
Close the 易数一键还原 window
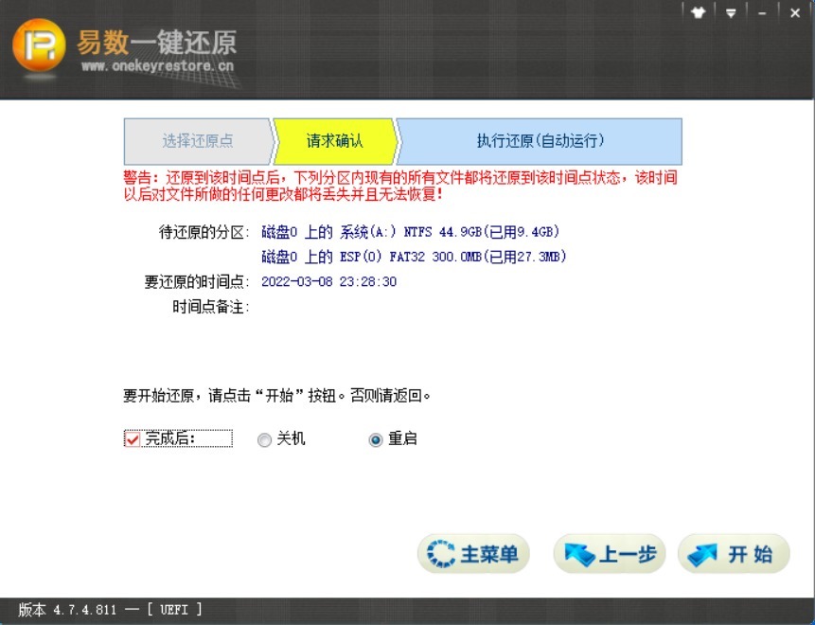coord(793,13)
